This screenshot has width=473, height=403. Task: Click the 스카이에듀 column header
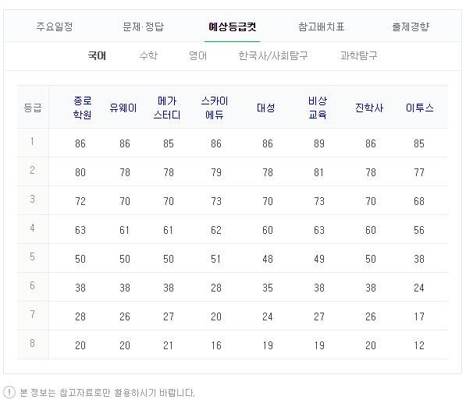coord(217,108)
